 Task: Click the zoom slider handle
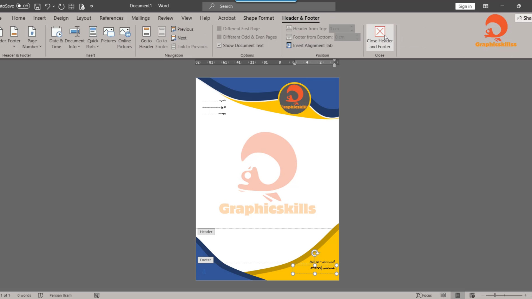coord(495,295)
